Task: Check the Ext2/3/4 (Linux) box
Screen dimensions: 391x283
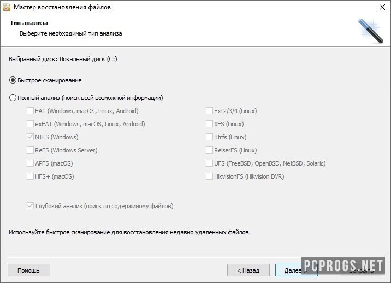Action: [209, 111]
